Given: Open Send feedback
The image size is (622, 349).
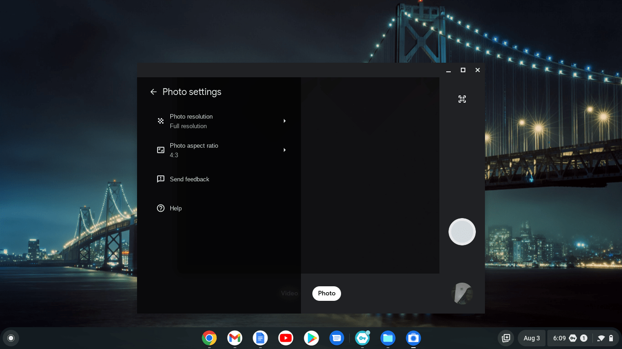Looking at the screenshot, I should tap(221, 179).
